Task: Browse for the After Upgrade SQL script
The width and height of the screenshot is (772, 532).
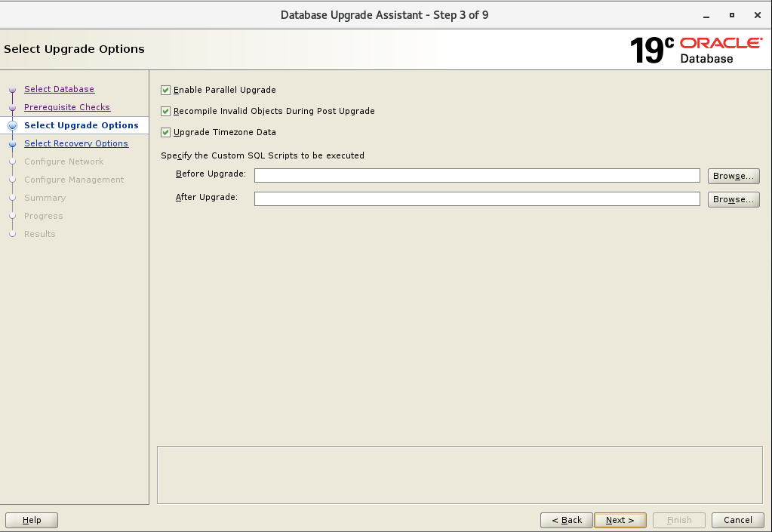Action: point(734,199)
